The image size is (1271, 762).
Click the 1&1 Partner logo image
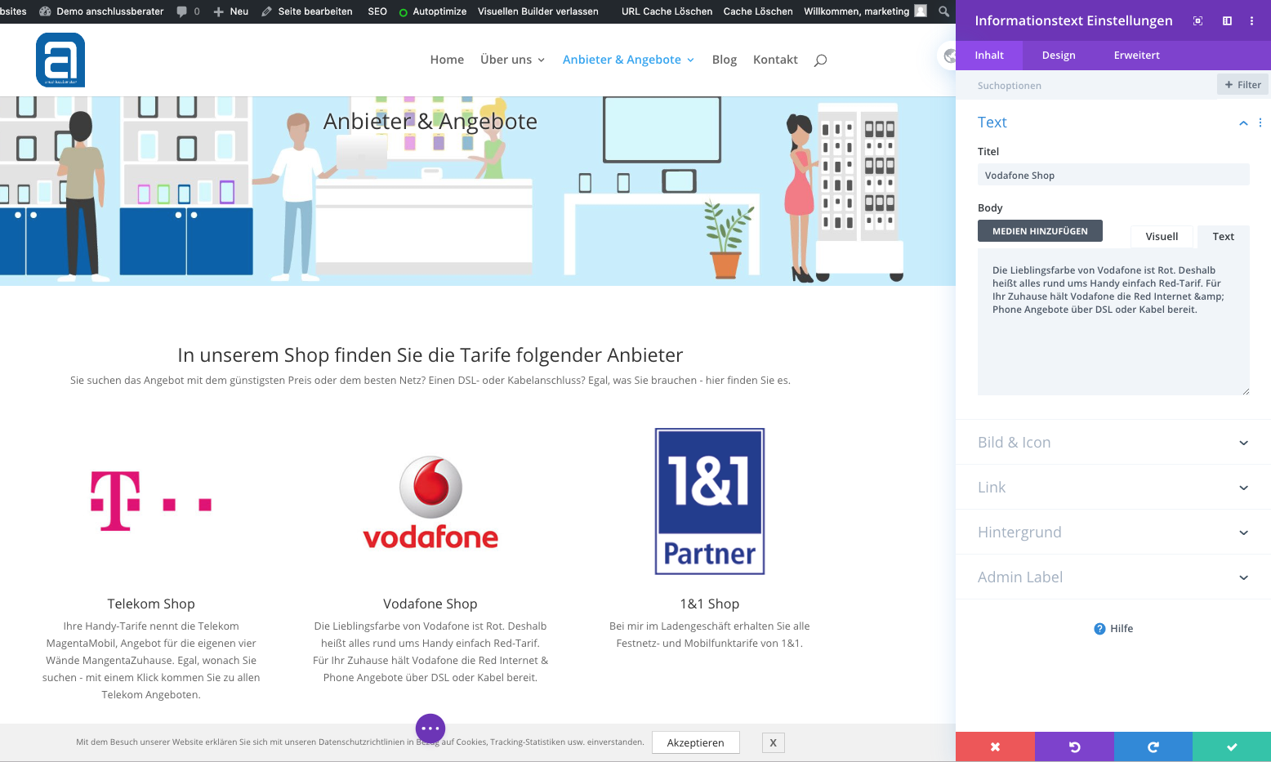[710, 501]
